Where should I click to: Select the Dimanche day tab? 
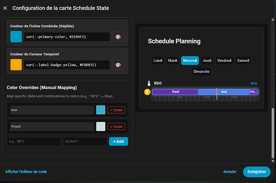(201, 72)
